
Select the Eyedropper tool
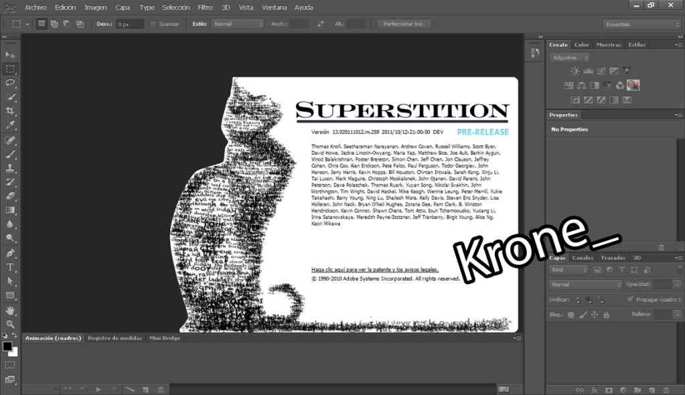pyautogui.click(x=10, y=125)
